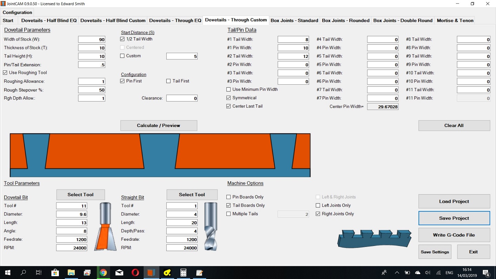Open the Windows notification center
Screen dimensions: 496x279
486,272
